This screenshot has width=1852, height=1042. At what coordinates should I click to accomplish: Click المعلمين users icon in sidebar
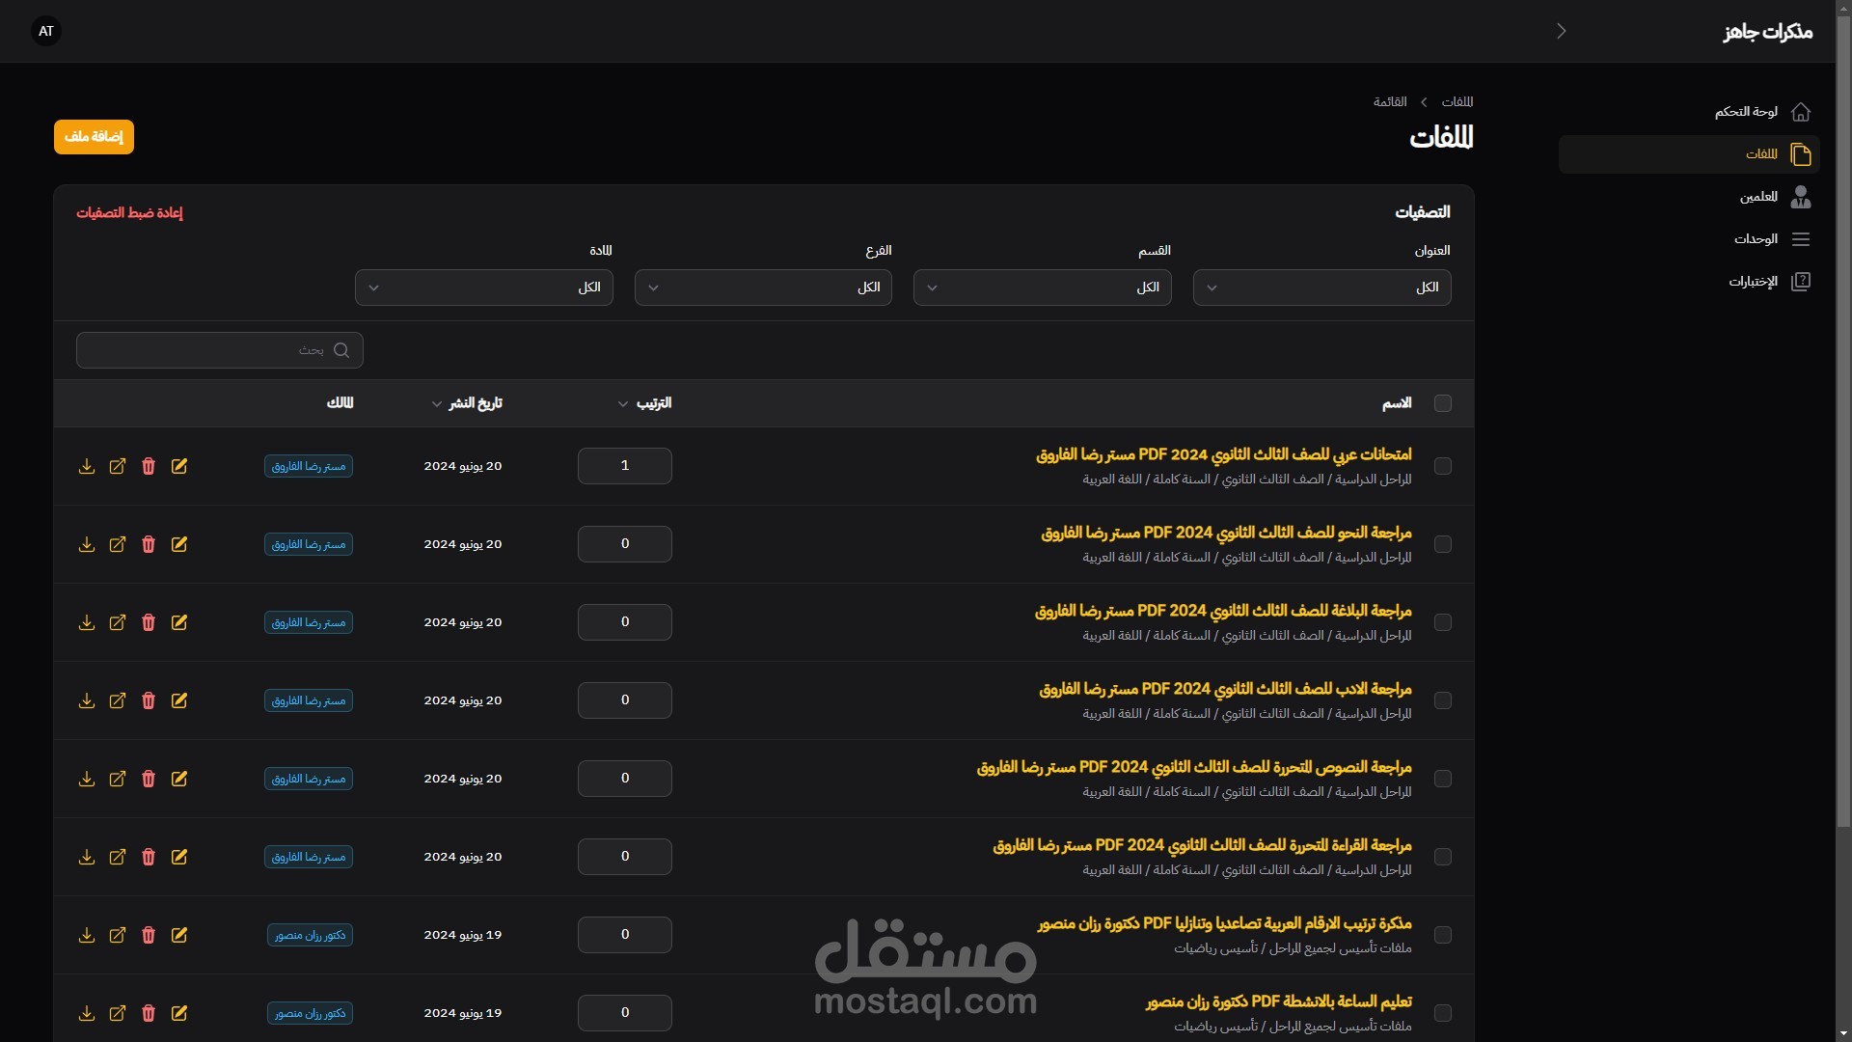(1800, 197)
